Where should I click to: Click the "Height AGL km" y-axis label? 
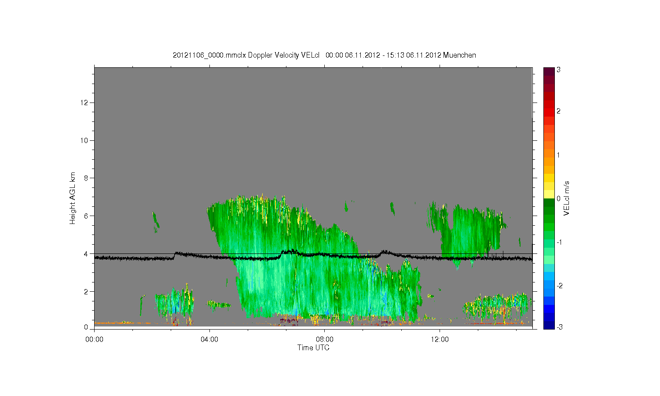point(73,198)
